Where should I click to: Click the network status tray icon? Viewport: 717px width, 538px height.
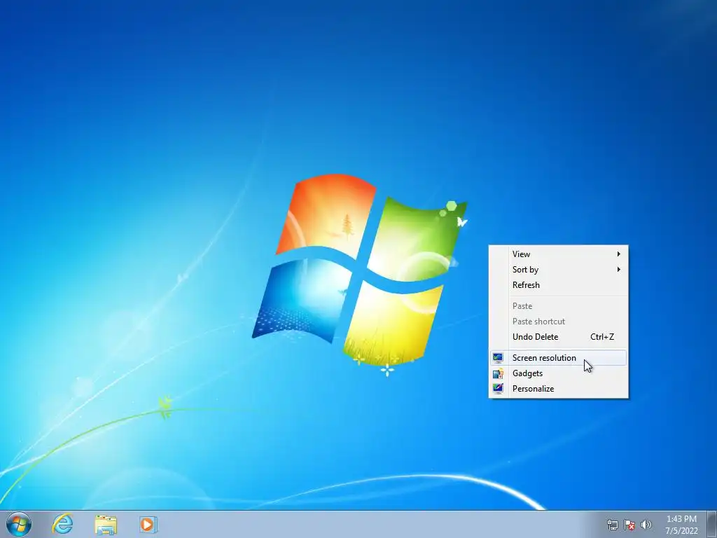pos(612,525)
